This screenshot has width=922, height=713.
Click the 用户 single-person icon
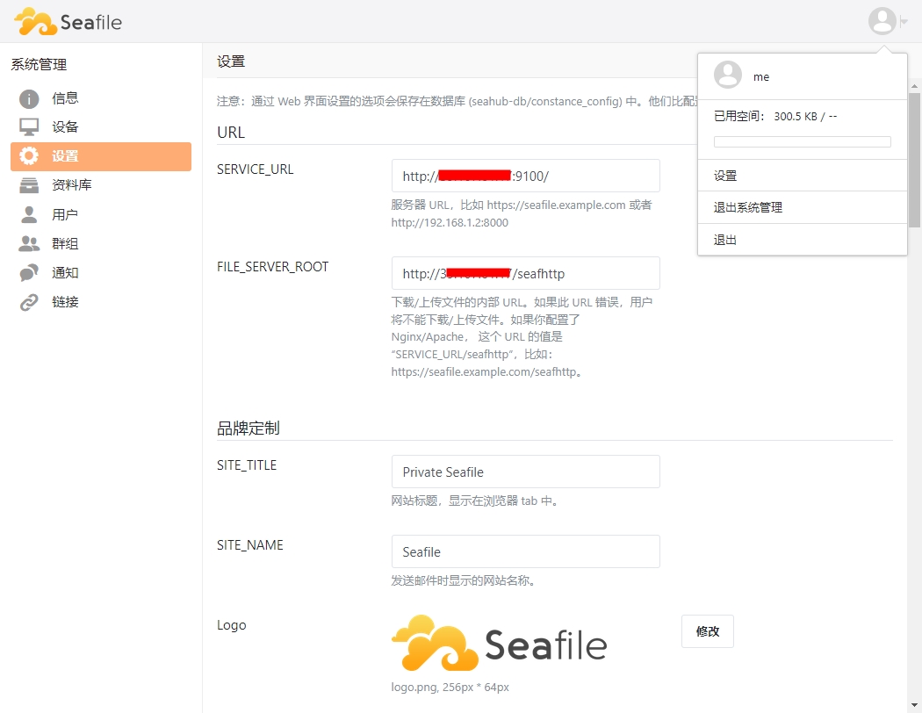29,214
